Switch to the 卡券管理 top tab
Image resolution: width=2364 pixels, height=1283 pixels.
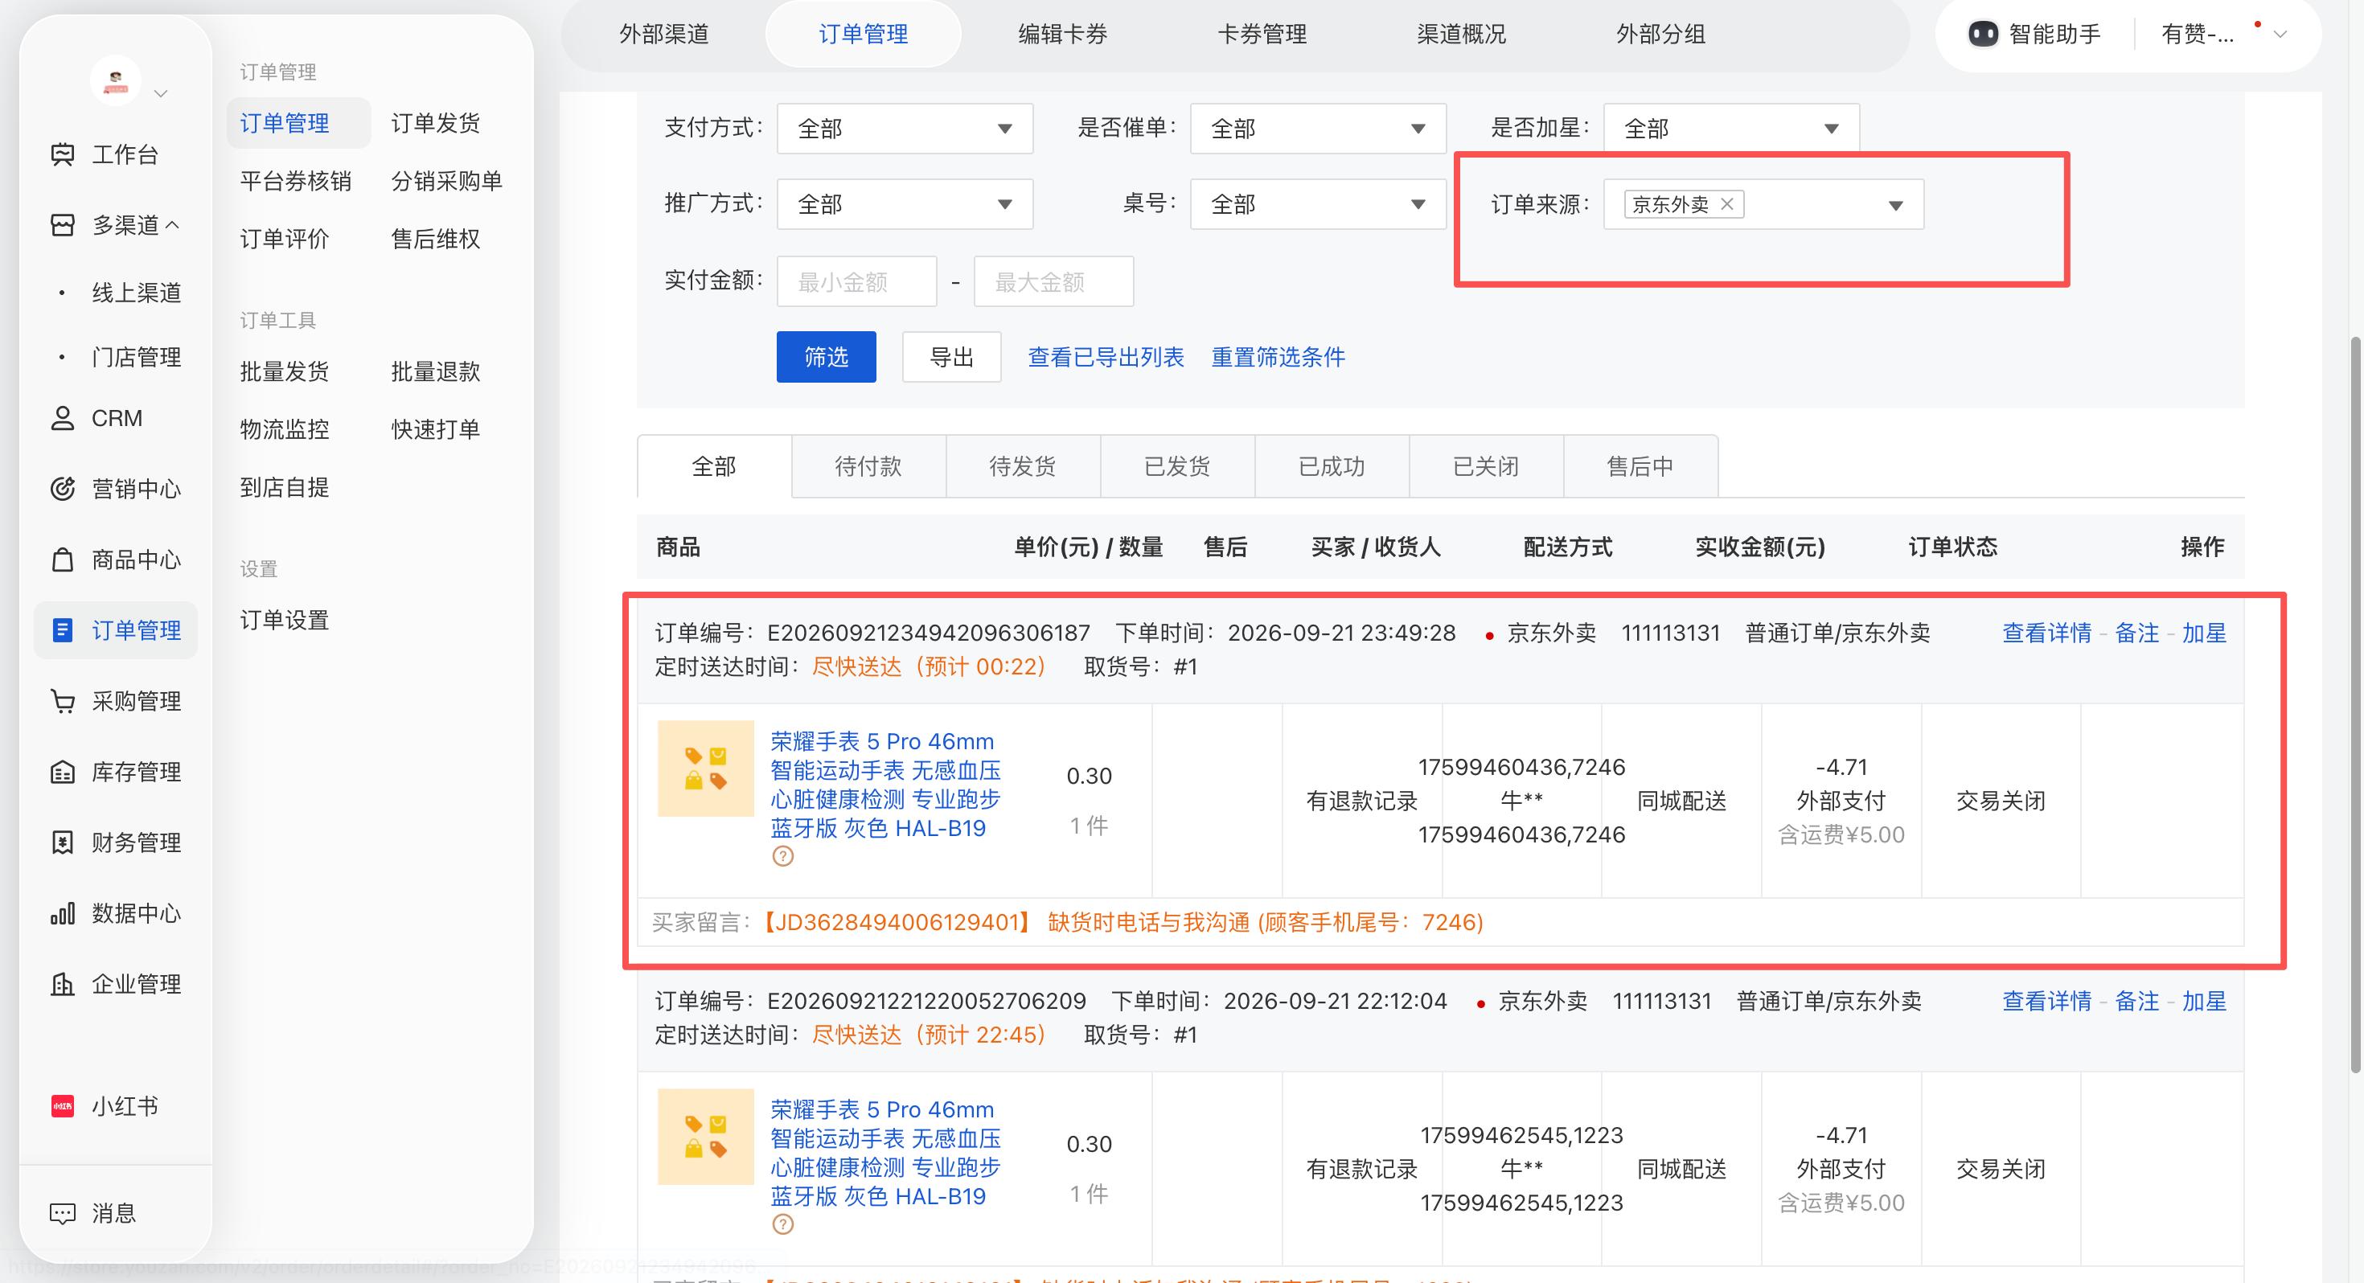tap(1262, 34)
